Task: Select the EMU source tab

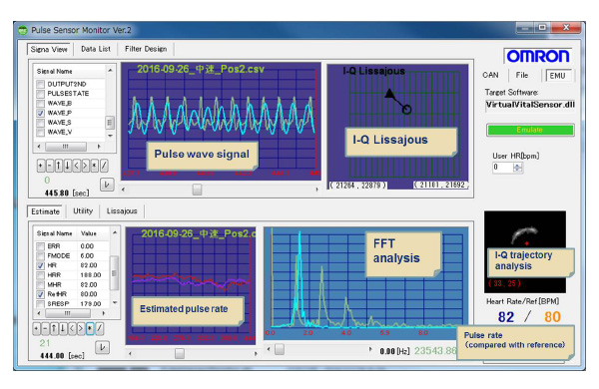Action: tap(557, 76)
